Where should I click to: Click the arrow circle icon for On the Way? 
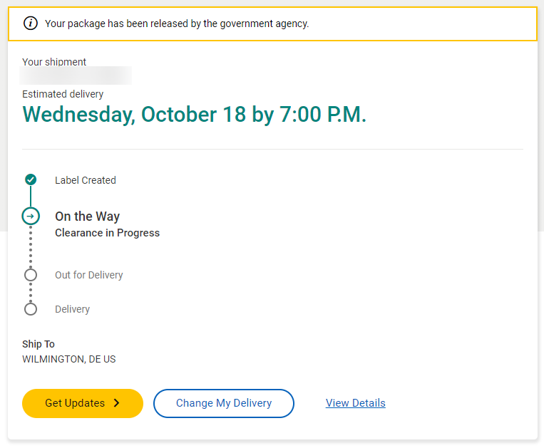point(31,217)
